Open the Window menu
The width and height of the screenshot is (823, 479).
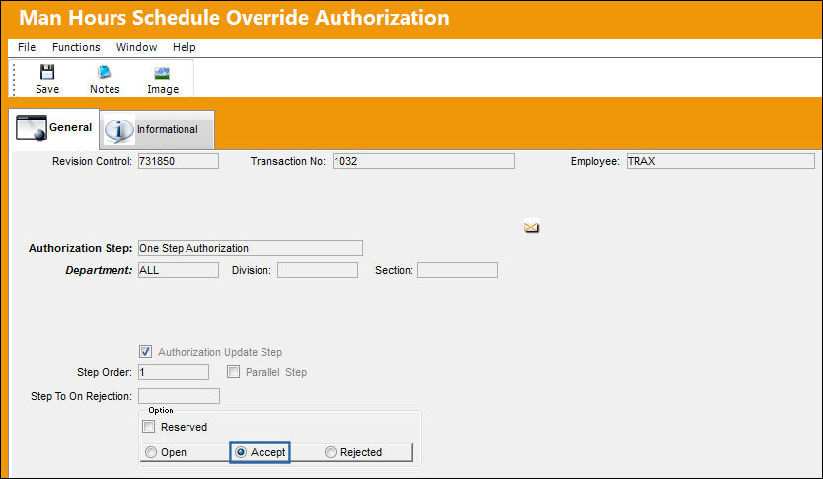click(136, 47)
